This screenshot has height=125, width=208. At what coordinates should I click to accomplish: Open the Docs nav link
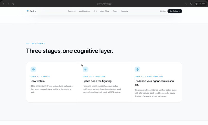115,11
